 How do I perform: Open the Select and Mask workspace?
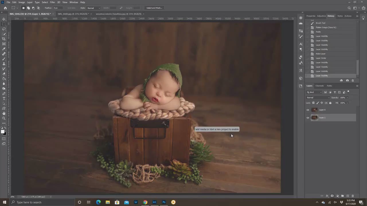tap(154, 8)
